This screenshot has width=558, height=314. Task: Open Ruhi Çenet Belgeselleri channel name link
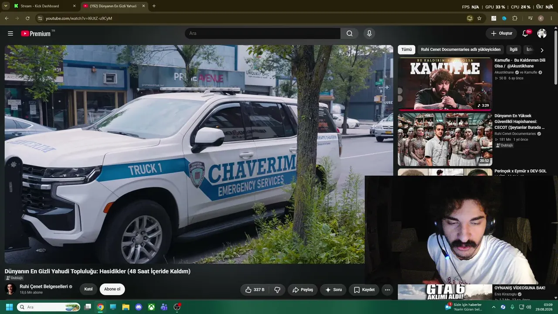click(44, 287)
